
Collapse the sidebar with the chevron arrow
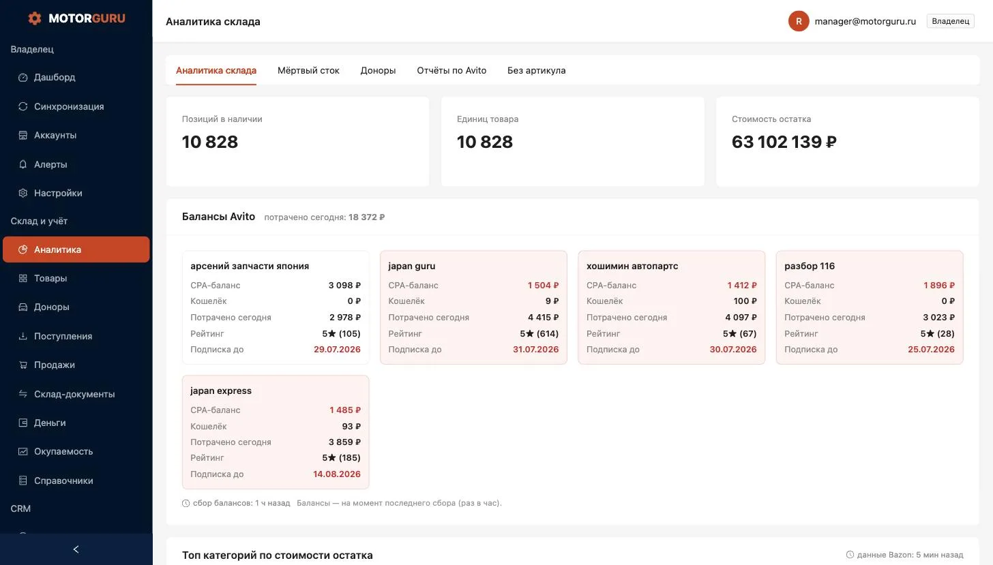[x=76, y=549]
